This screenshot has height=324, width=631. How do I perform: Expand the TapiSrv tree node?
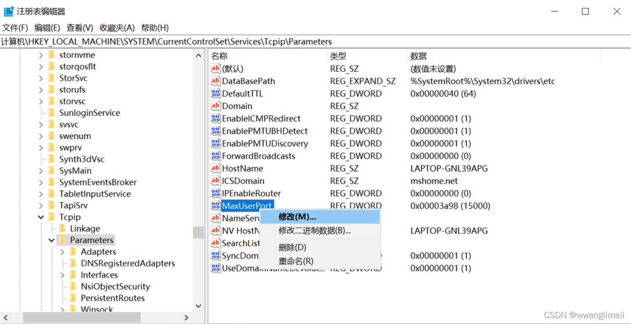pyautogui.click(x=41, y=205)
